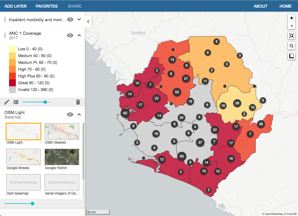Screen dimensions: 298x216
Task: Zoom out with the minus button
Action: pyautogui.click(x=291, y=26)
